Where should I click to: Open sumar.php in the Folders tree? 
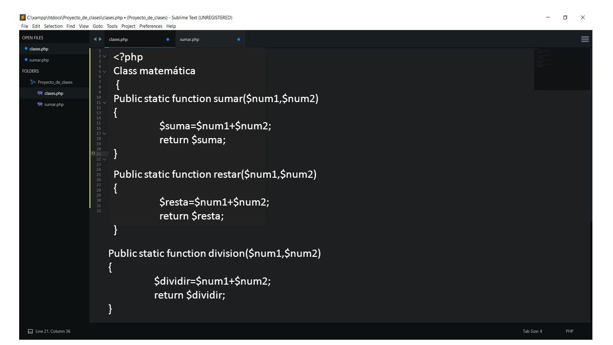[x=54, y=104]
